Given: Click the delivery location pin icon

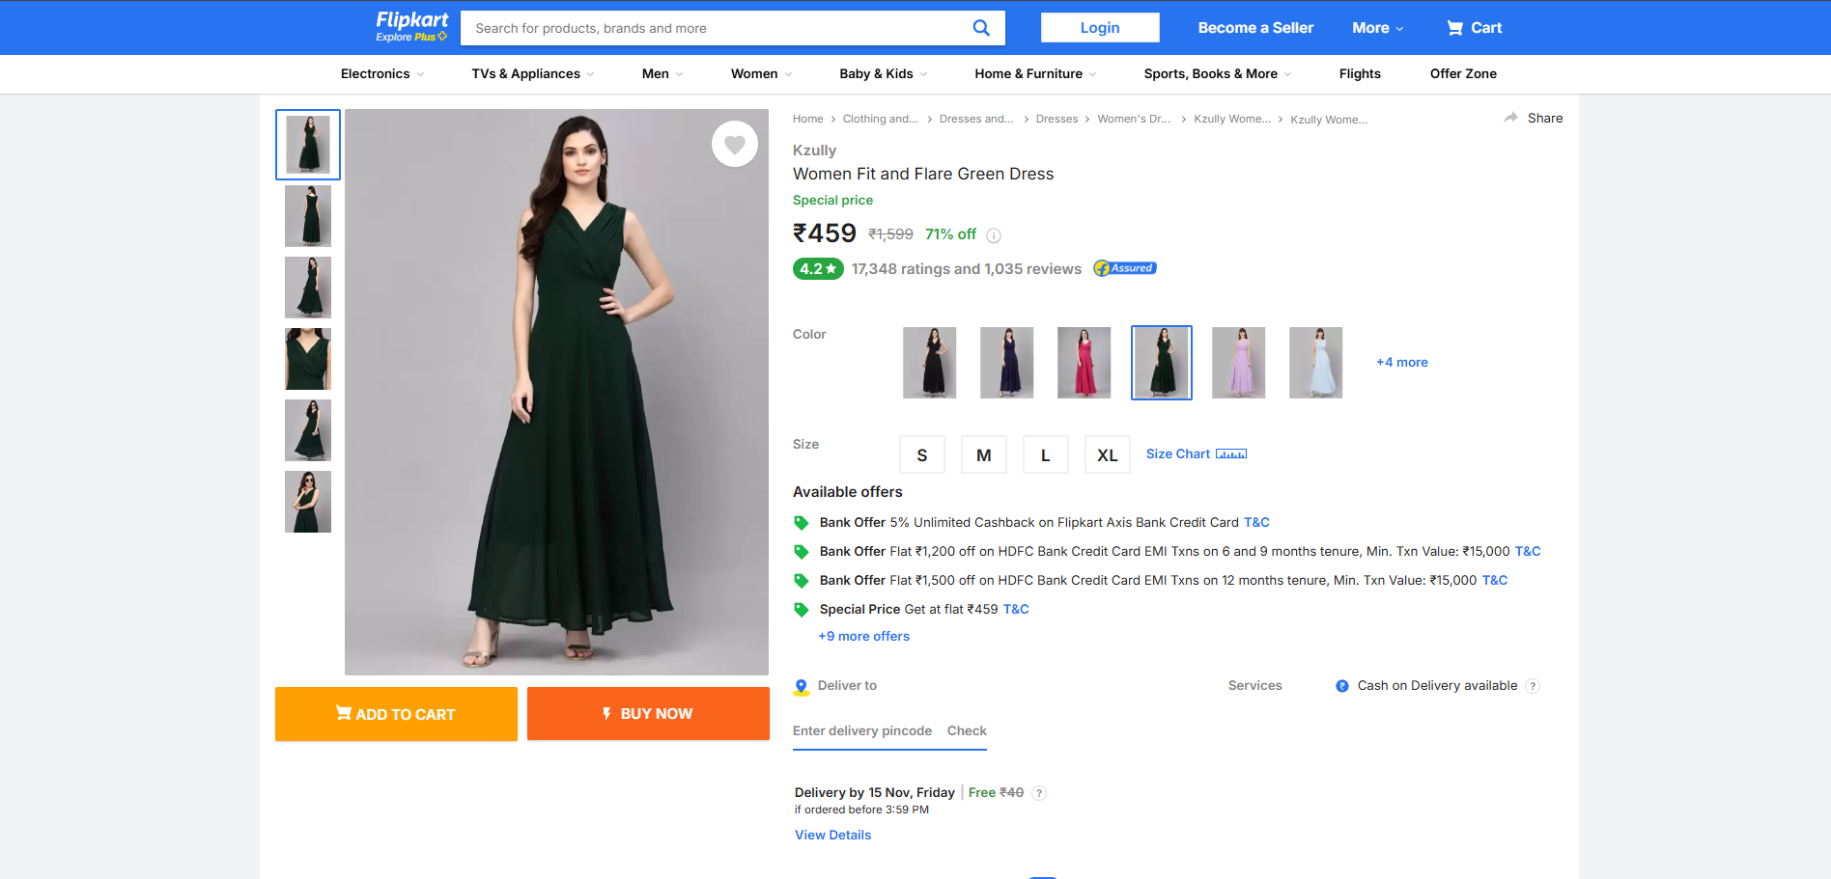Looking at the screenshot, I should pyautogui.click(x=802, y=686).
